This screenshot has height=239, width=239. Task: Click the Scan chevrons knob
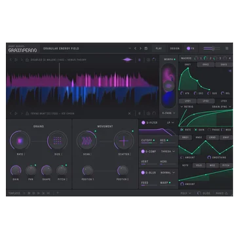[x=86, y=141]
